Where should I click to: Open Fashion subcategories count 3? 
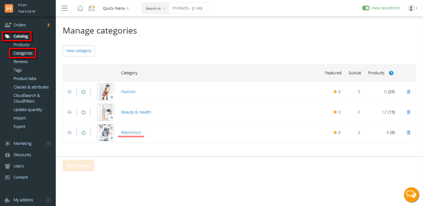coord(359,92)
